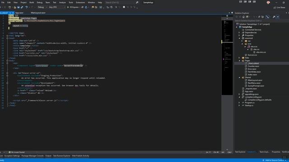Select FetchData.razor in Solution Explorer
This screenshot has height=162, width=289.
[254, 72]
